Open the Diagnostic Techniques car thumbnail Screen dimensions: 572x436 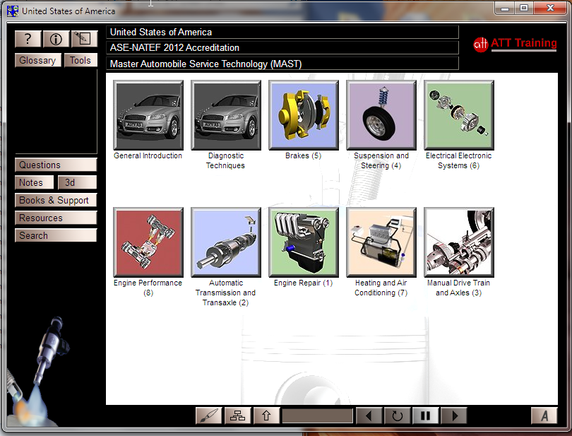click(x=226, y=115)
